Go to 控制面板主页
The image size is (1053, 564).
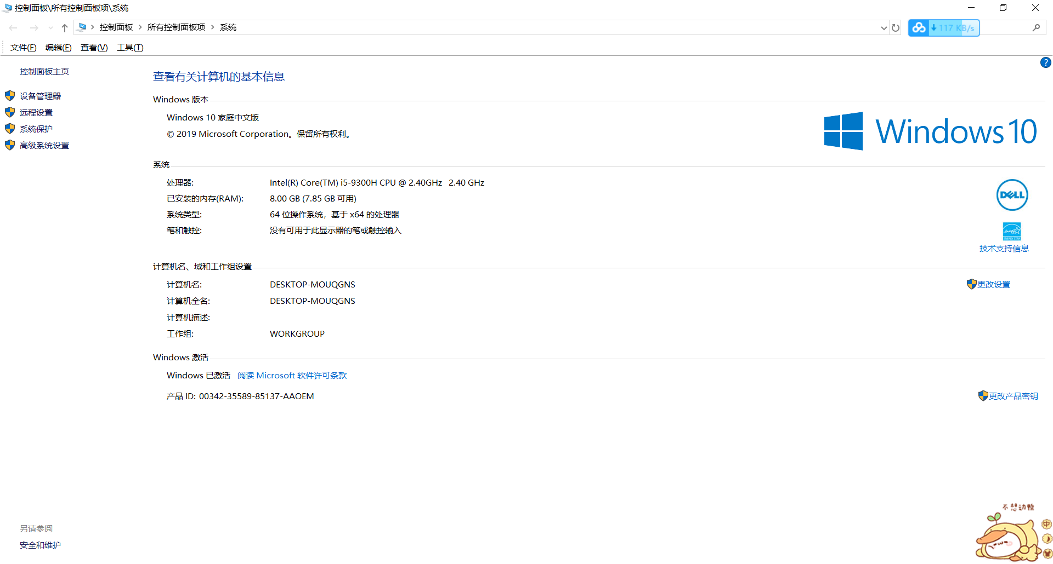[x=44, y=72]
